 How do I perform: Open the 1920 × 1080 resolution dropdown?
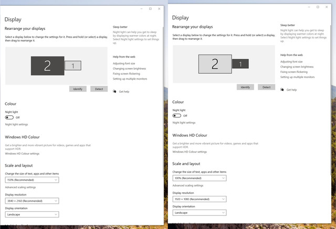(x=199, y=199)
